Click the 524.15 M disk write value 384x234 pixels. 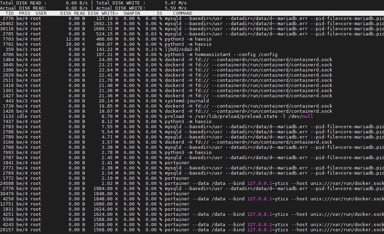point(107,34)
